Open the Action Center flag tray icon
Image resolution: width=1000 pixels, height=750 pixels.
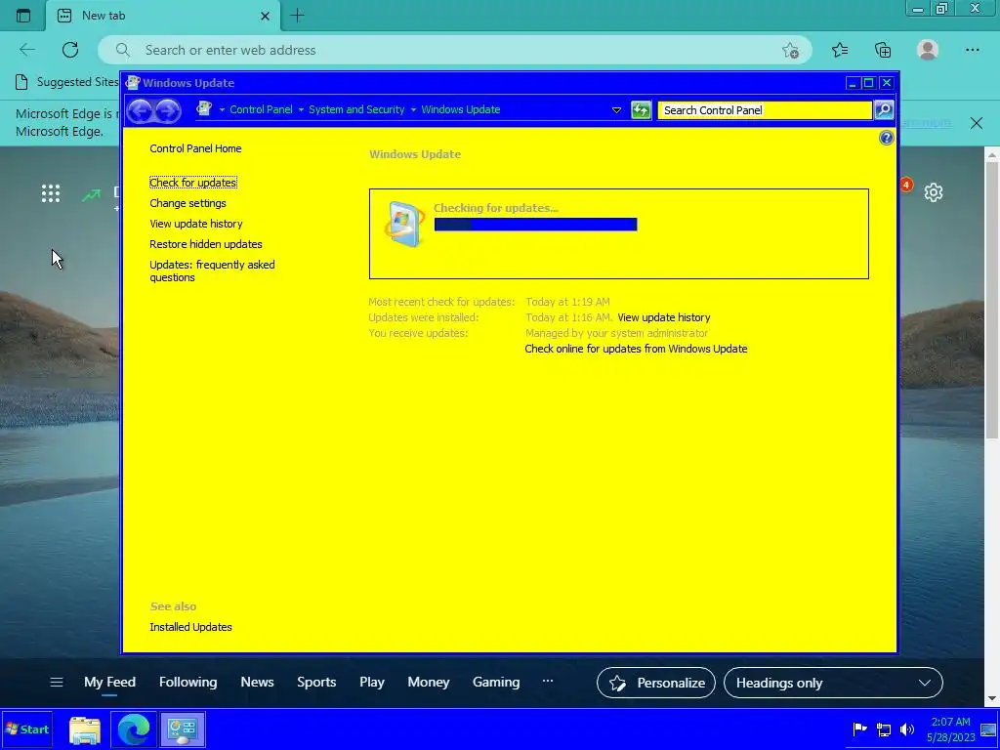pos(859,729)
